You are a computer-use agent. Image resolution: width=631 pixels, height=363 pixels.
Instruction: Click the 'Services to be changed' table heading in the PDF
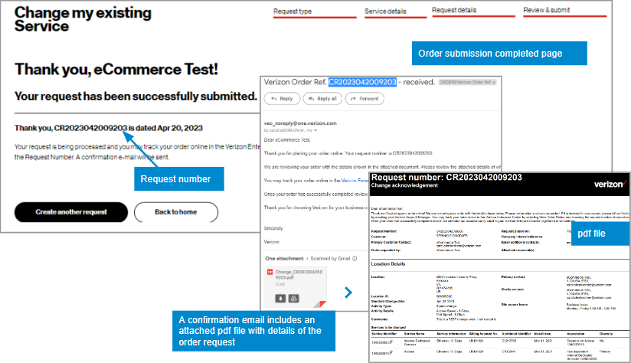pyautogui.click(x=388, y=328)
